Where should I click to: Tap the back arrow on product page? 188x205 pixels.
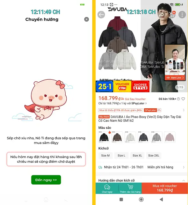click(101, 15)
